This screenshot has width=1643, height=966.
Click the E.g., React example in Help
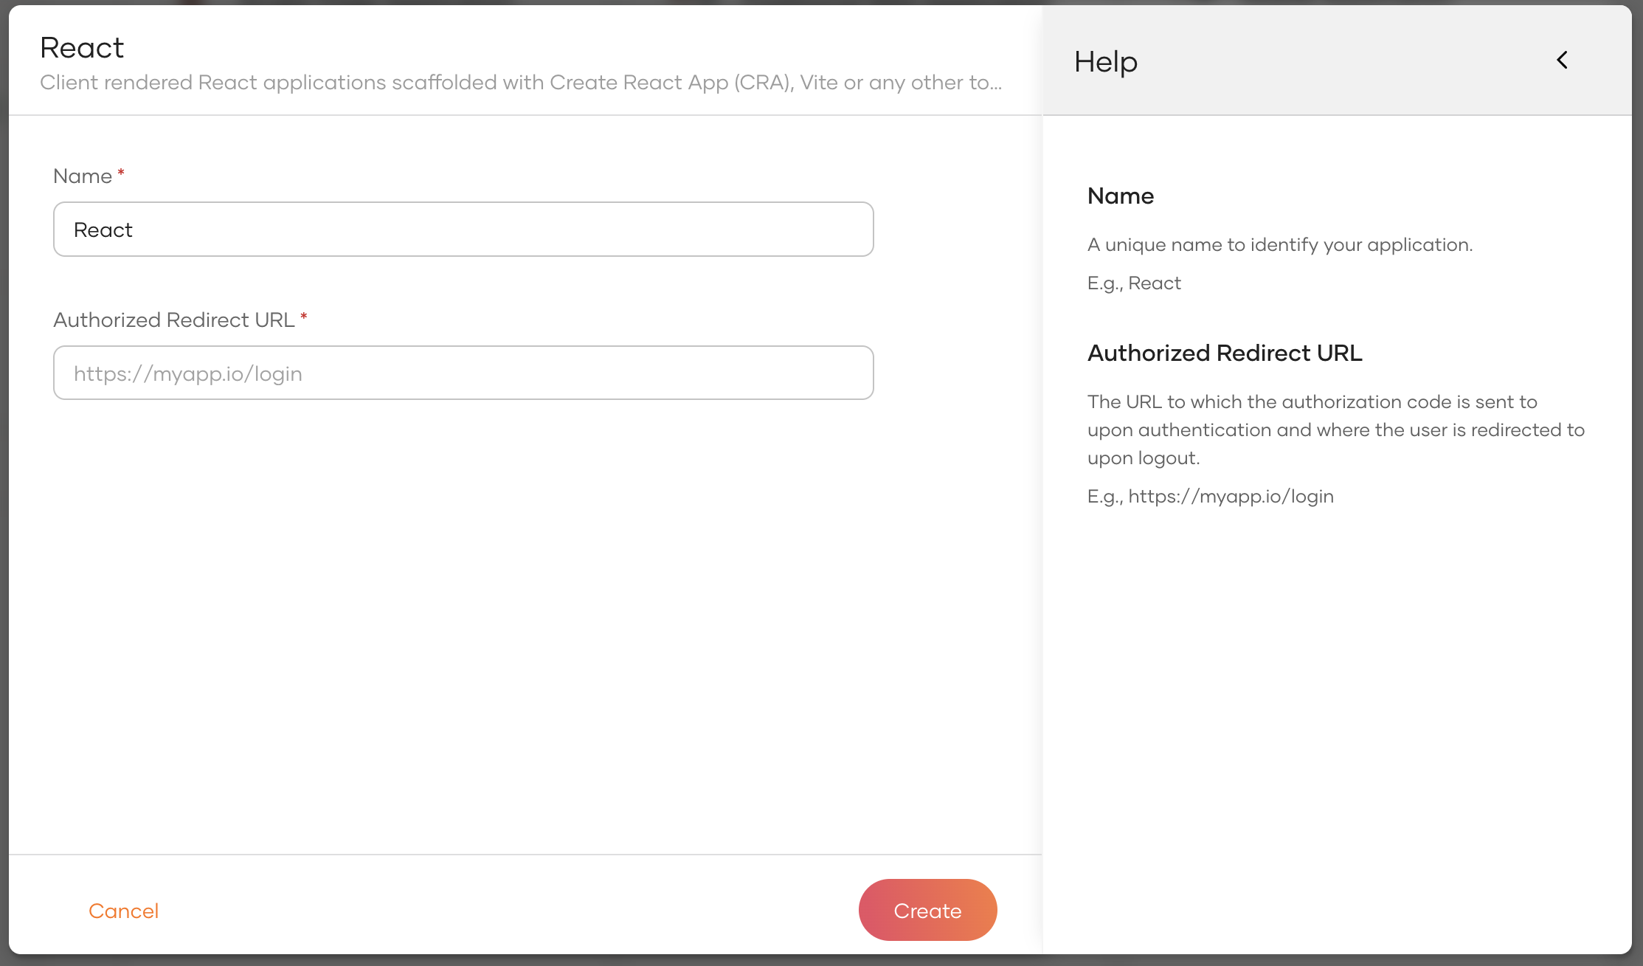tap(1134, 283)
